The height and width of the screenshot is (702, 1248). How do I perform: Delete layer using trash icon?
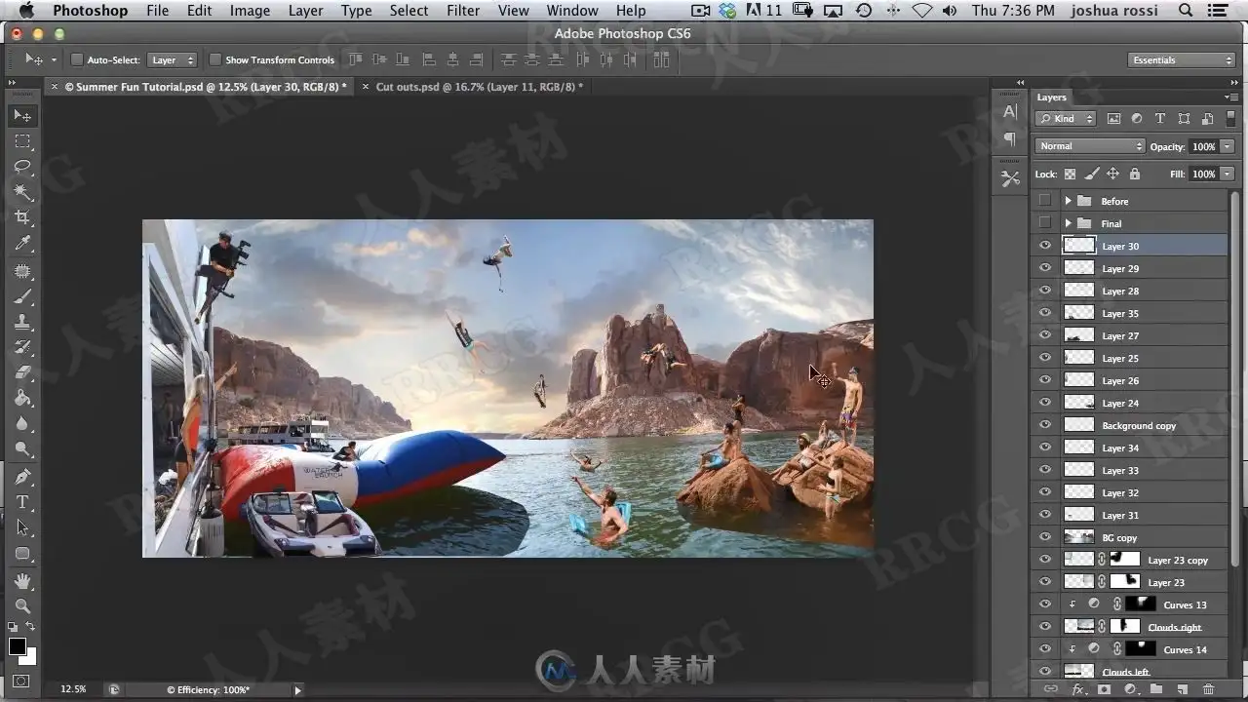(x=1209, y=689)
